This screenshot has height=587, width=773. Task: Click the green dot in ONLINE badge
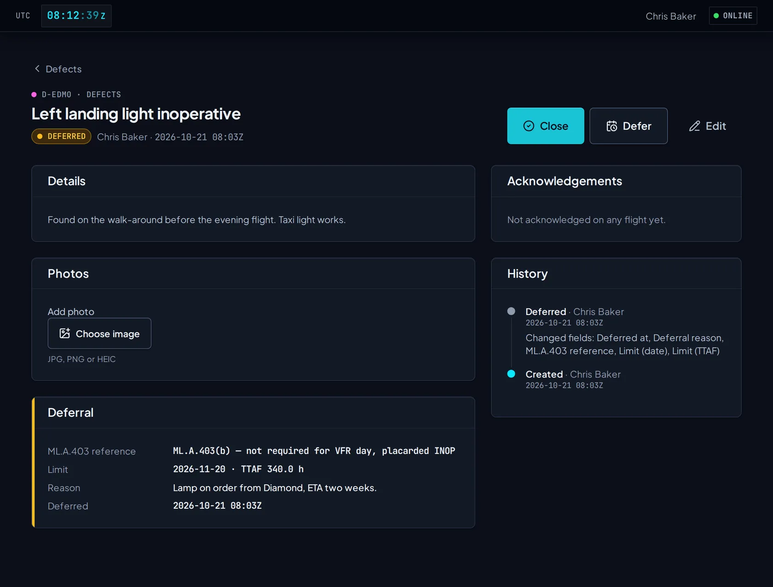[x=716, y=16]
